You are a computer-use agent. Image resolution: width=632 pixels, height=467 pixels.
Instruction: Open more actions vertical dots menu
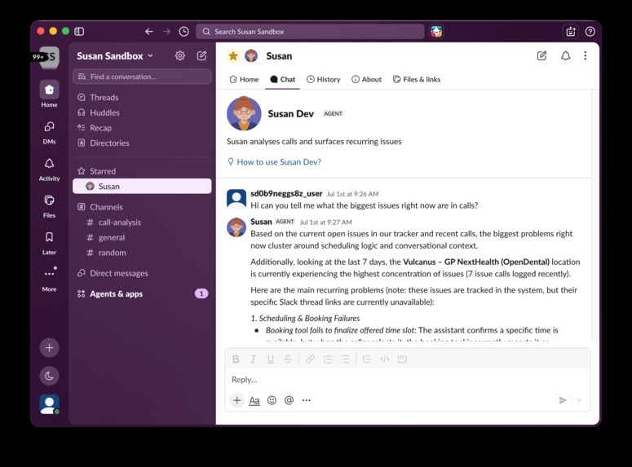point(586,55)
